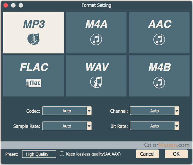Enable Keep lossless quality checkbox
The height and width of the screenshot is (165, 193).
tap(62, 154)
